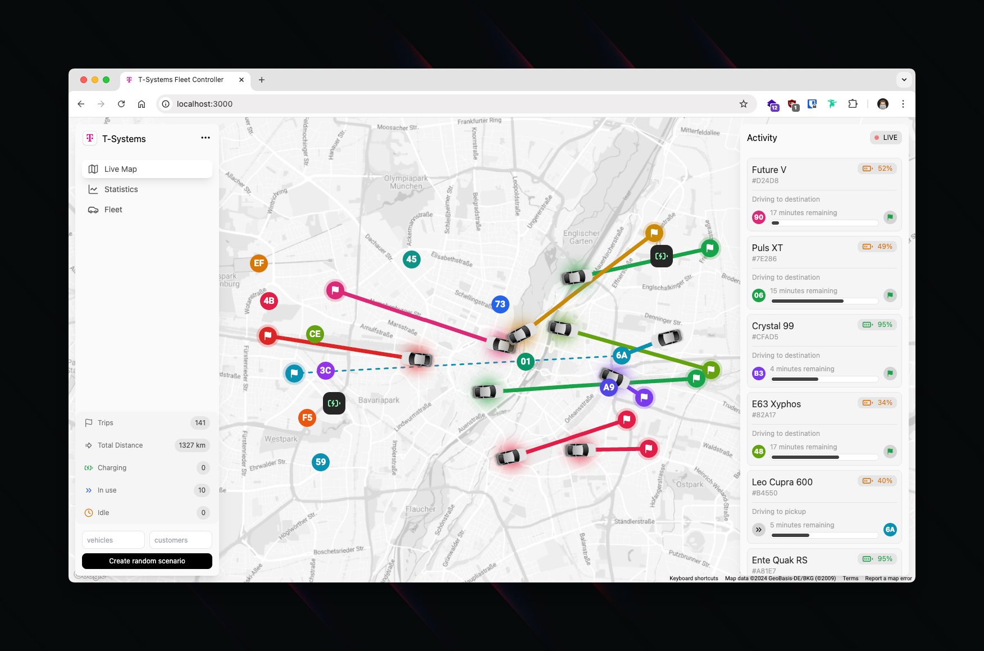The image size is (984, 651).
Task: Click customer badge B3 on Crystal 99
Action: (759, 374)
